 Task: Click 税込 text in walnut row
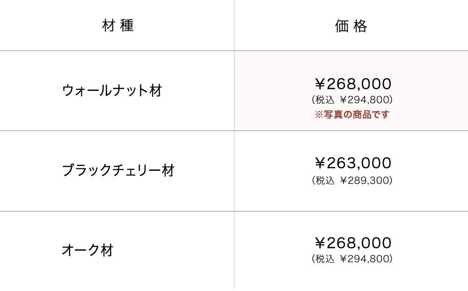(x=325, y=100)
